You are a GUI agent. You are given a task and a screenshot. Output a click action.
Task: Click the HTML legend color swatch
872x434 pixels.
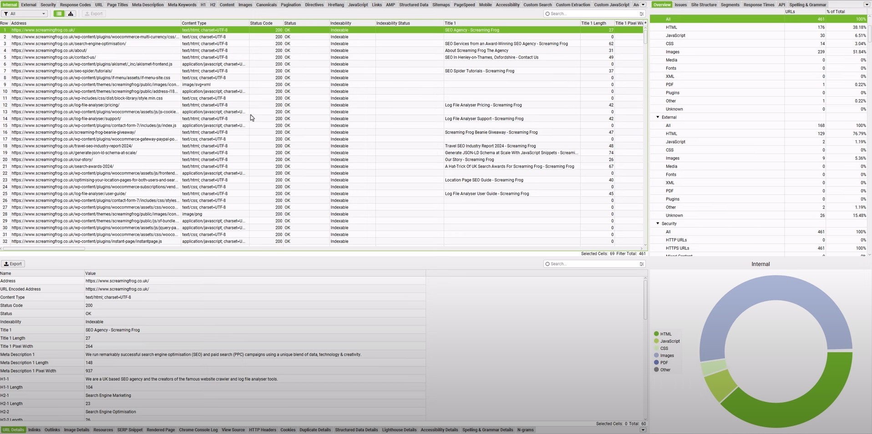pos(656,334)
